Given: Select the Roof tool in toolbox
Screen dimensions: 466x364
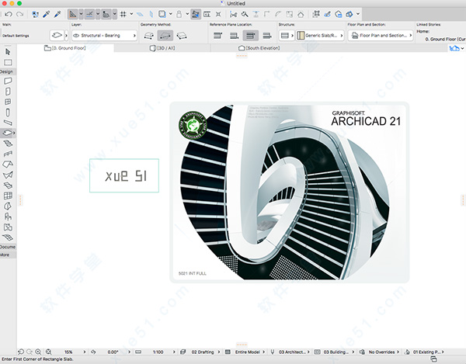Looking at the screenshot, I should (x=8, y=165).
